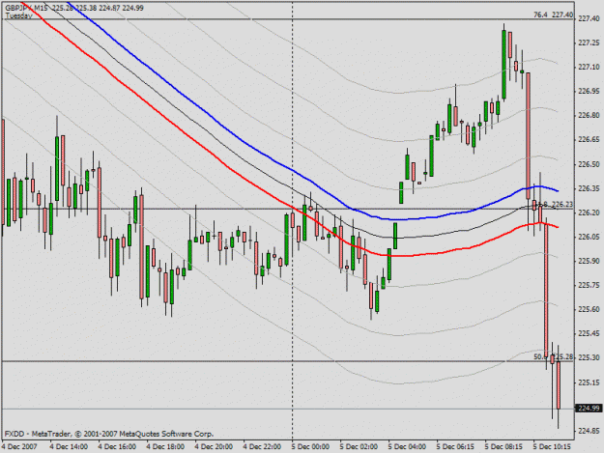Viewport: 604px width, 453px height.
Task: Click the 4 Dec 22:00 time label
Action: (262, 447)
